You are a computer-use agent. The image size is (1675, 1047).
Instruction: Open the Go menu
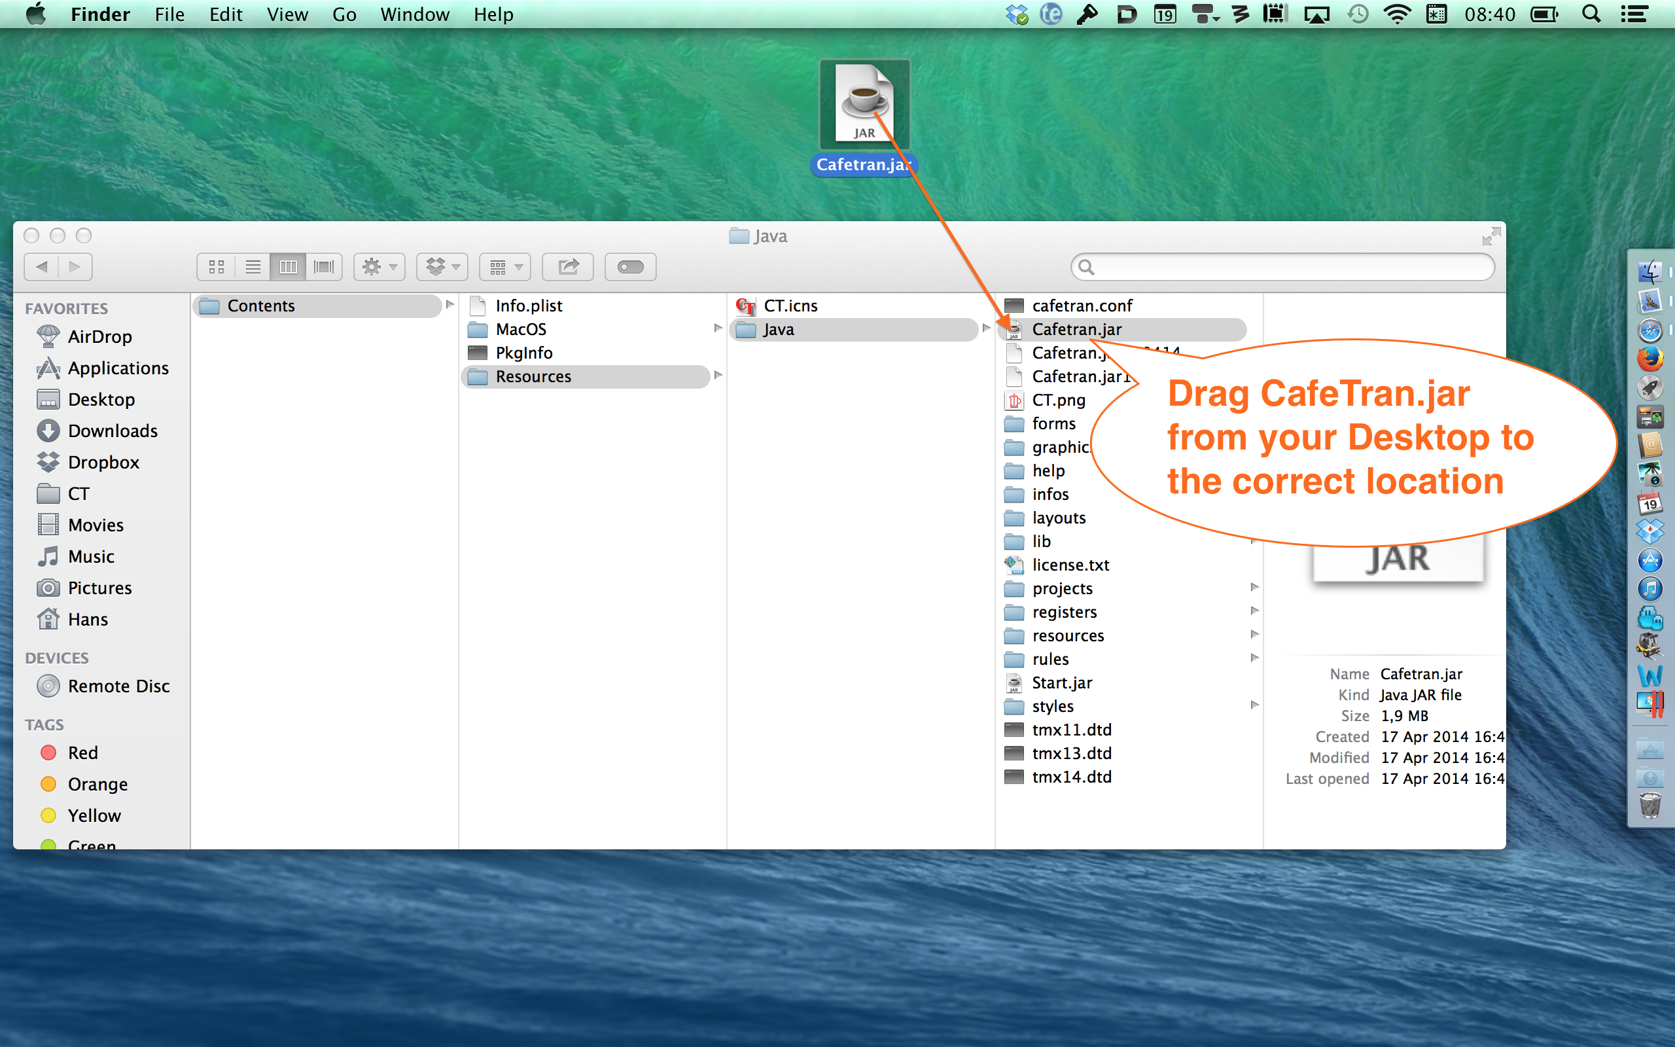pos(344,14)
